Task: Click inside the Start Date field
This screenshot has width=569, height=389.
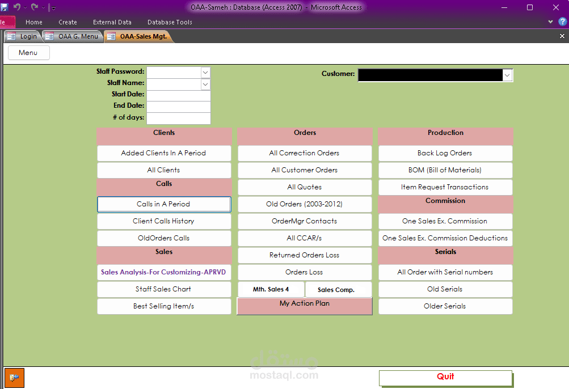Action: (x=178, y=95)
